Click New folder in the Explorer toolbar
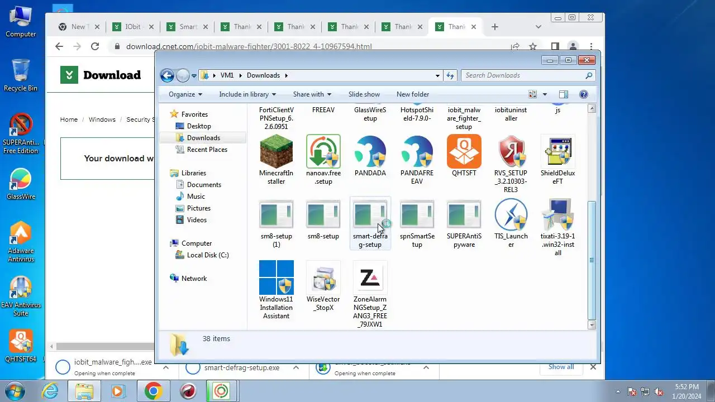This screenshot has width=715, height=402. click(413, 94)
